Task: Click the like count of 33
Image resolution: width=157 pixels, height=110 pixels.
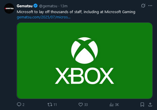Action: tap(86, 105)
